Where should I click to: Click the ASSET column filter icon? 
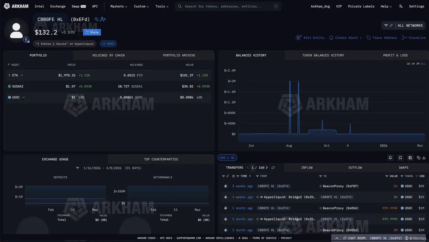tap(9, 65)
